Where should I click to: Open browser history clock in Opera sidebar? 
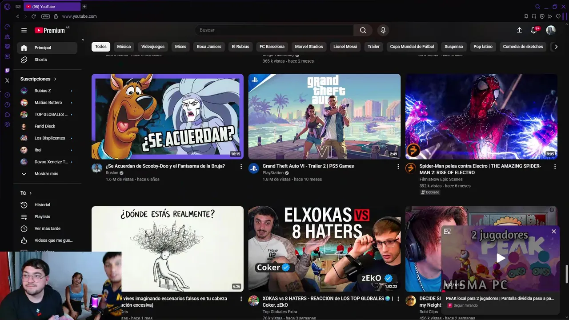(x=7, y=105)
